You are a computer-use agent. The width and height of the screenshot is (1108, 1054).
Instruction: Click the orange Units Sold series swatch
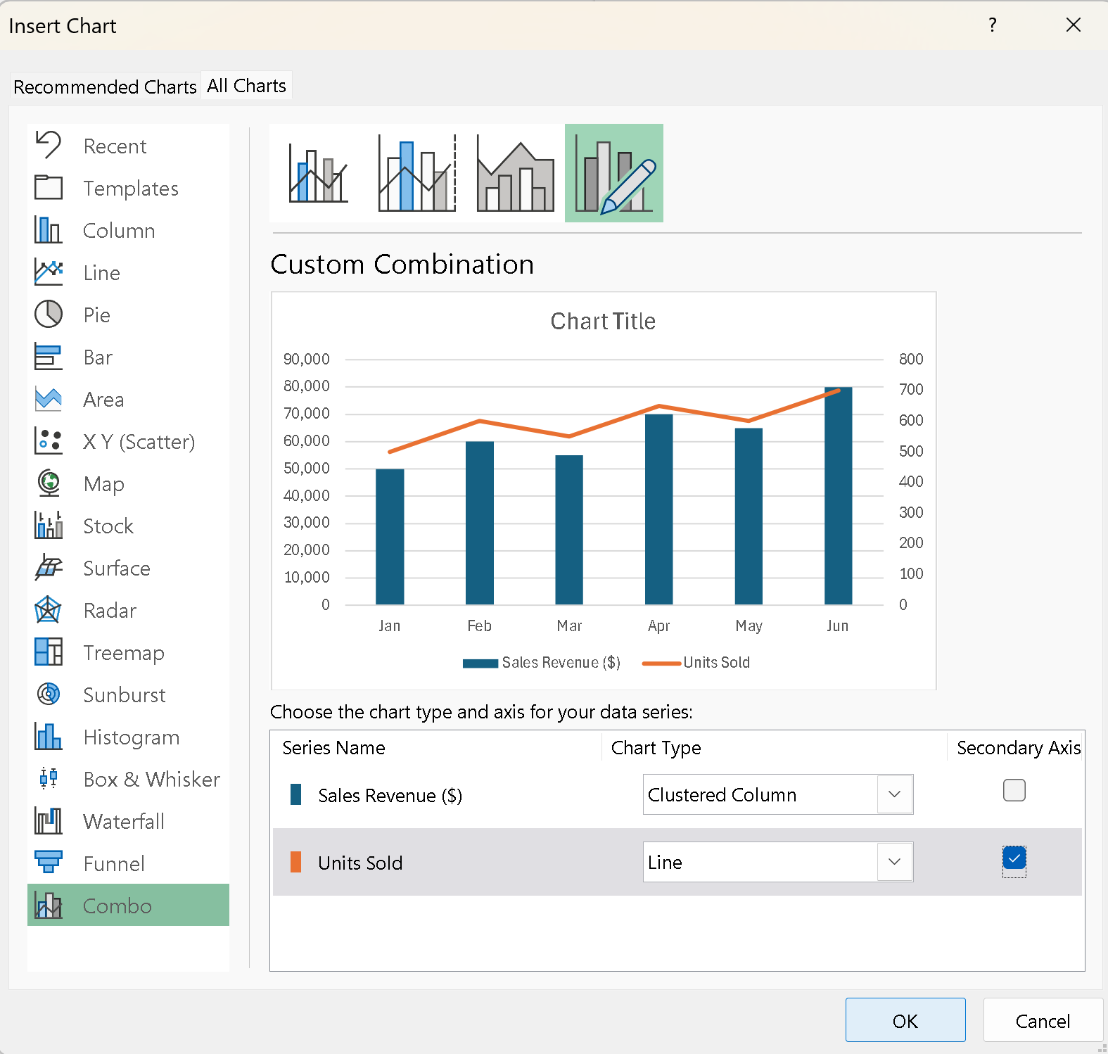[296, 863]
